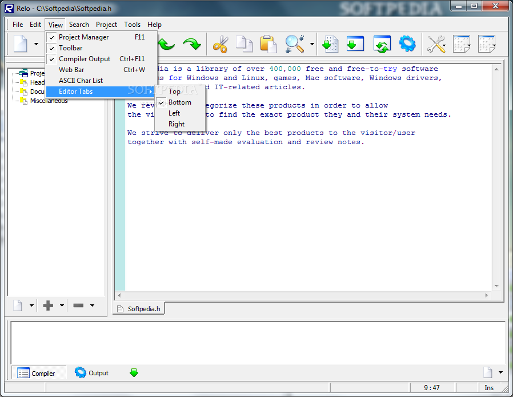513x397 pixels.
Task: Enable Web Bar in View menu
Action: [x=102, y=70]
